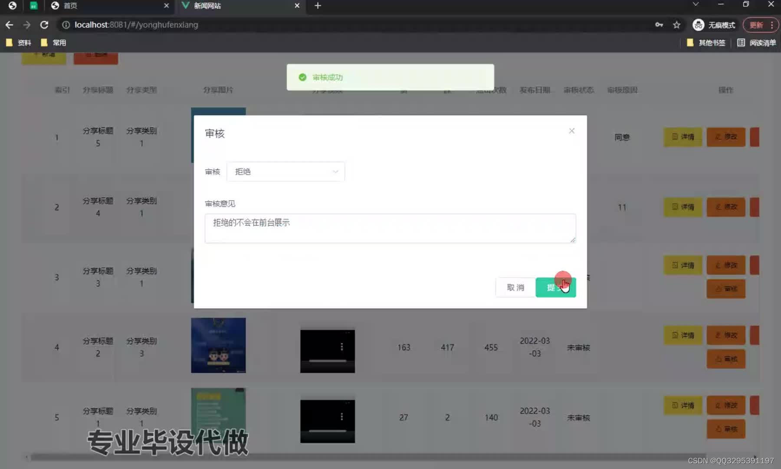Click the orange 审核 button in row 3
This screenshot has height=469, width=781.
click(726, 289)
